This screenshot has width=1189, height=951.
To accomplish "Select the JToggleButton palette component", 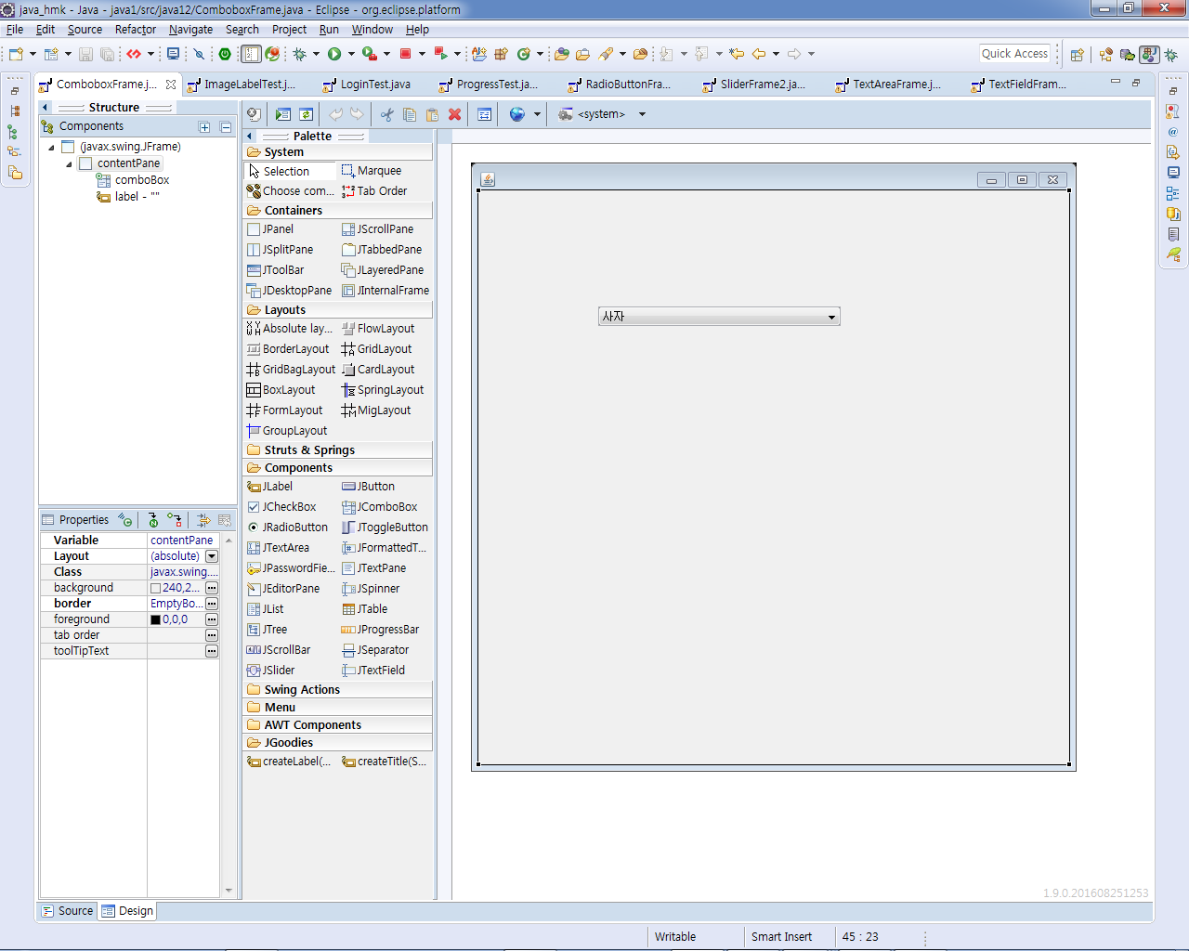I will click(385, 528).
